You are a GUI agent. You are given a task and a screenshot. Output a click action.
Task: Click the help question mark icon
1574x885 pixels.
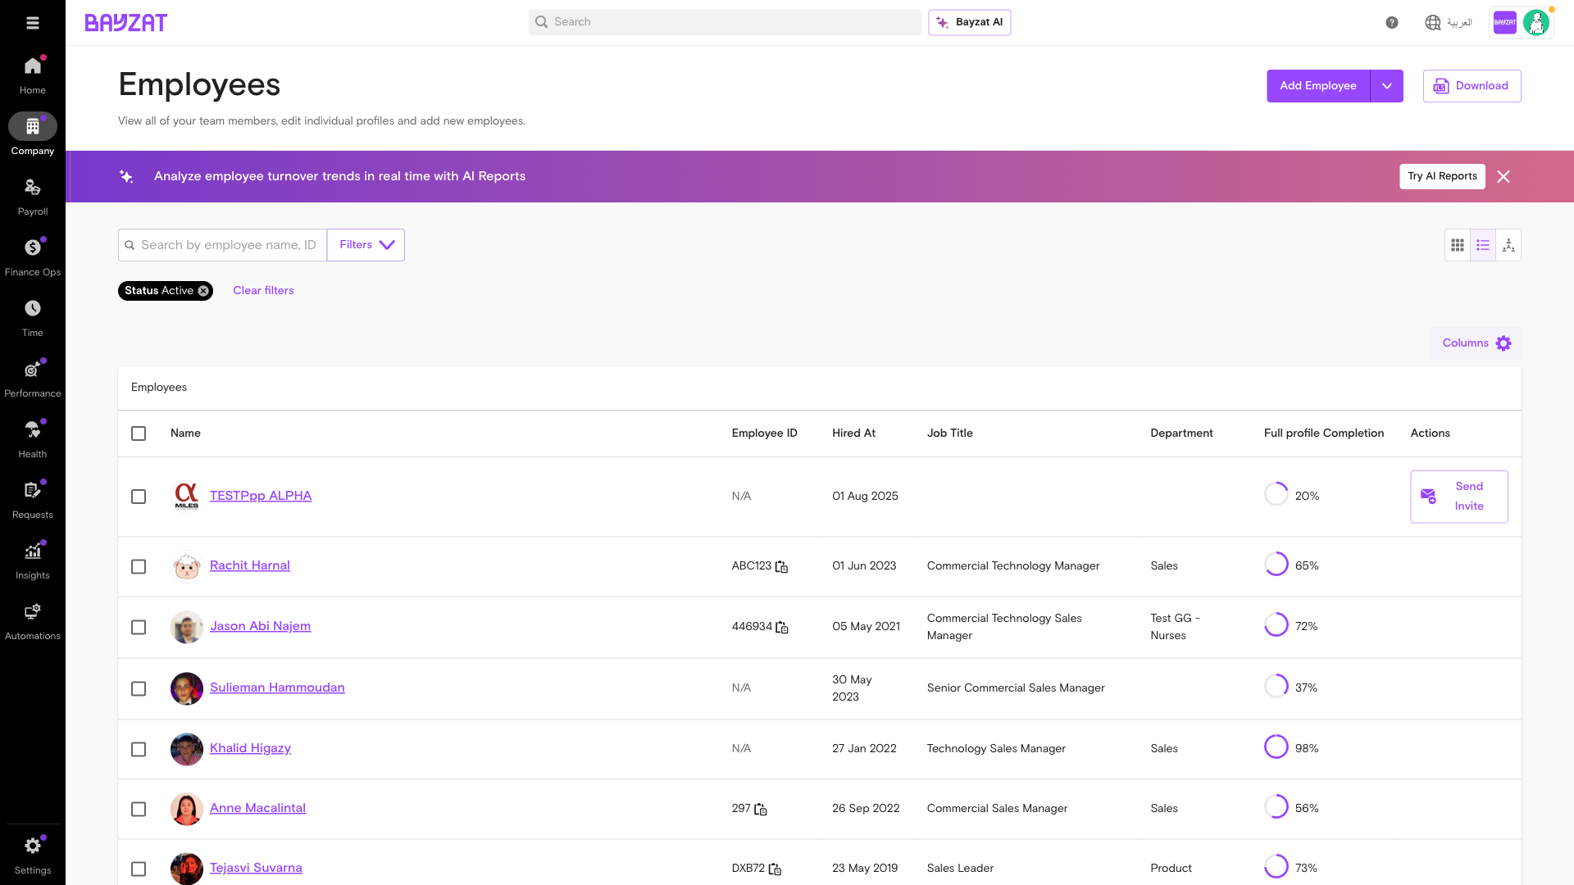1392,23
